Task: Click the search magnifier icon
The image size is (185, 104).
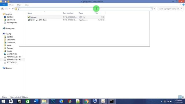Action: 182,9
